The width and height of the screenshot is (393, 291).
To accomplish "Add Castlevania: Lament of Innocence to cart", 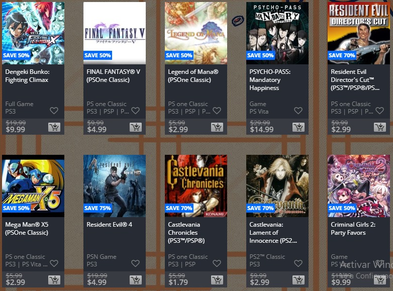I will pyautogui.click(x=298, y=280).
